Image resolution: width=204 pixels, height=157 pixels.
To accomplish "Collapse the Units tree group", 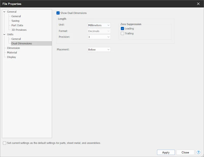I will pos(4,34).
